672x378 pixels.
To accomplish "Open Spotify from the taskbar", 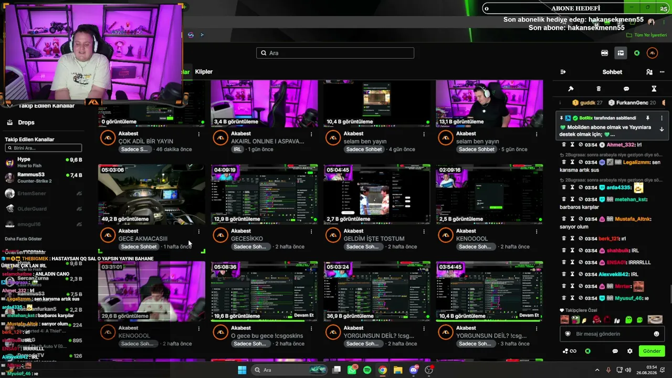I will click(x=367, y=370).
